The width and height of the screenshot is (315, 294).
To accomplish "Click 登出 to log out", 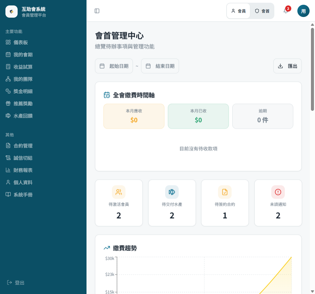I will tap(16, 282).
